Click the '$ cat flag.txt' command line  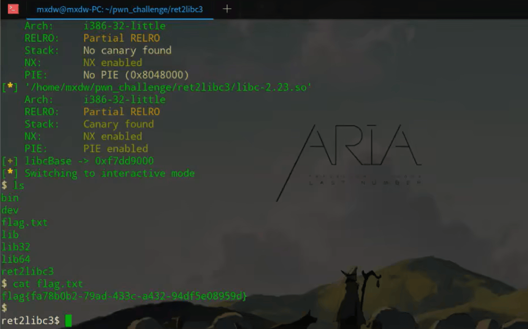(x=42, y=284)
